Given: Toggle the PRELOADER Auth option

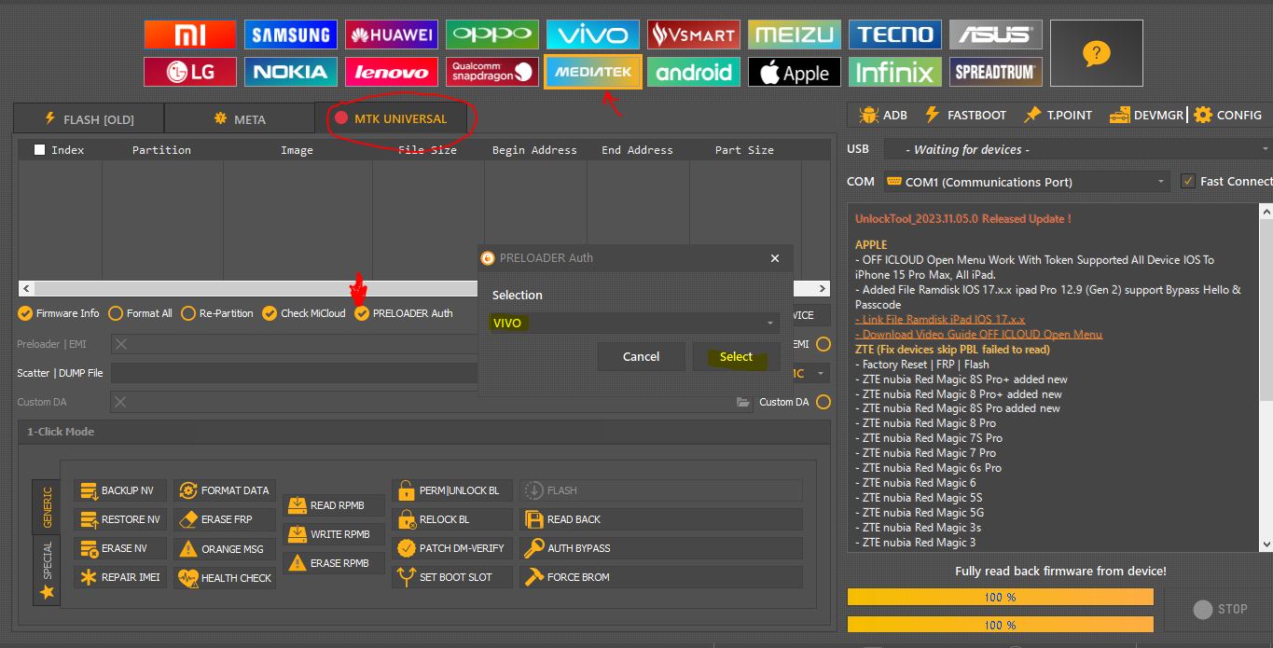Looking at the screenshot, I should [404, 313].
